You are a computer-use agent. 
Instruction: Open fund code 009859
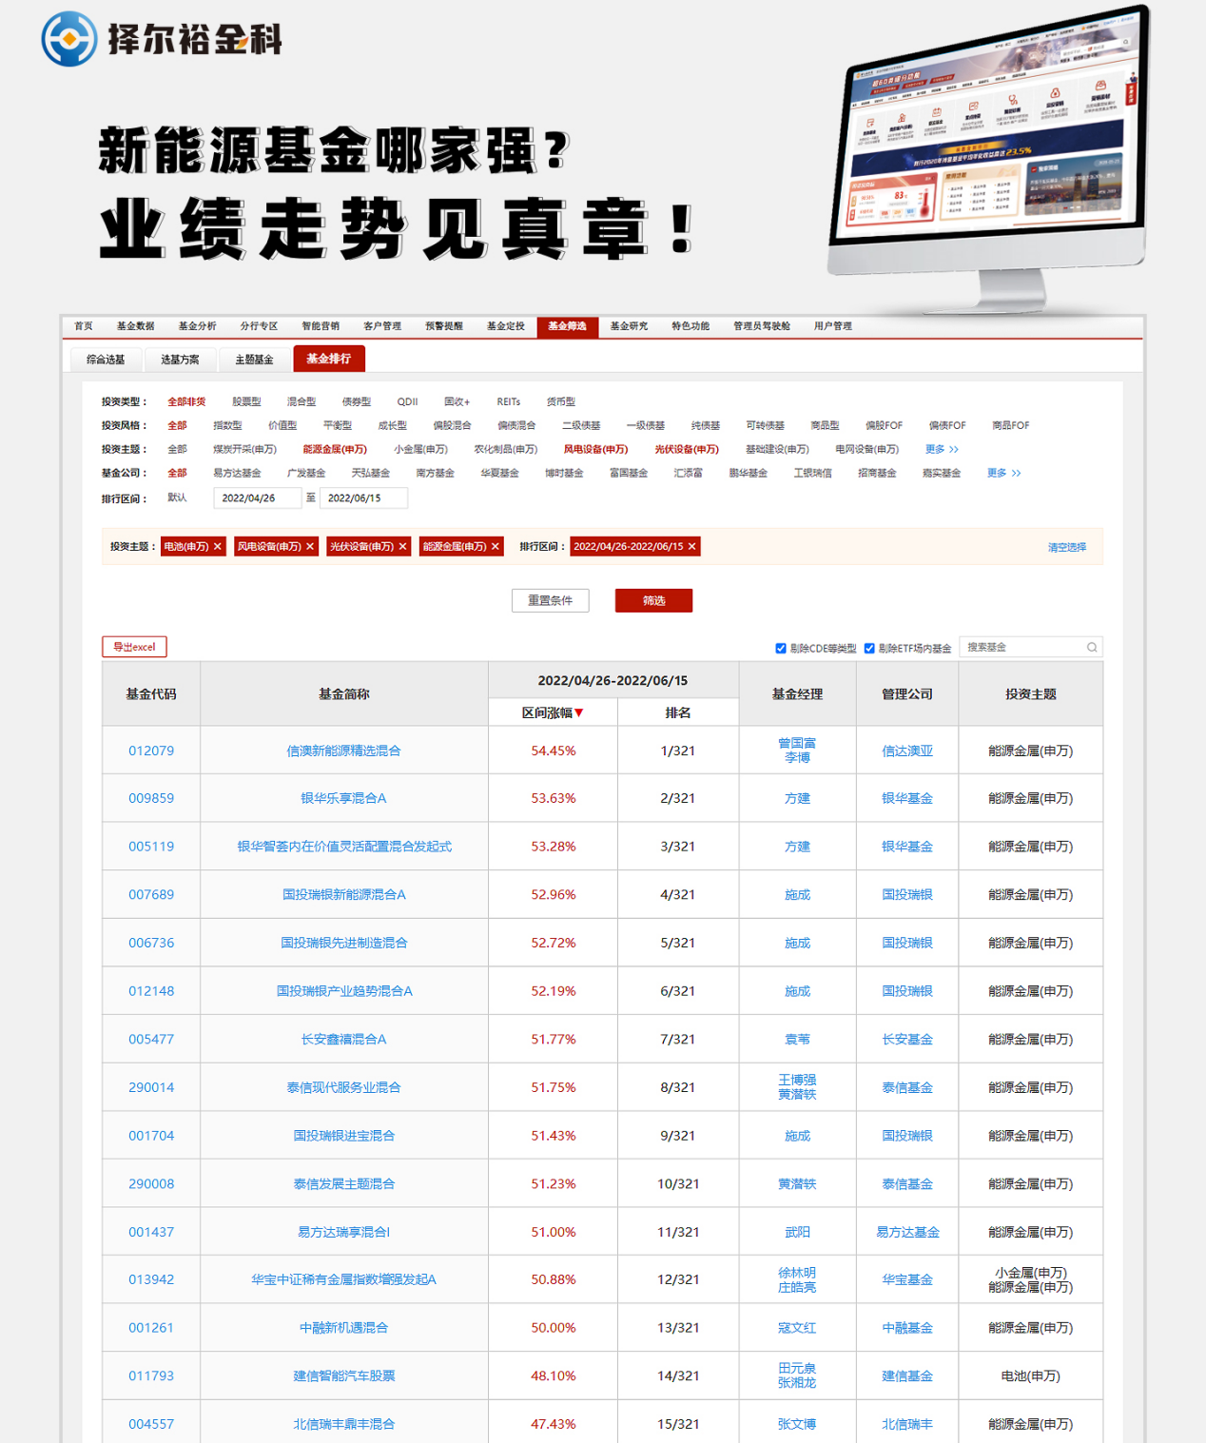coord(151,798)
